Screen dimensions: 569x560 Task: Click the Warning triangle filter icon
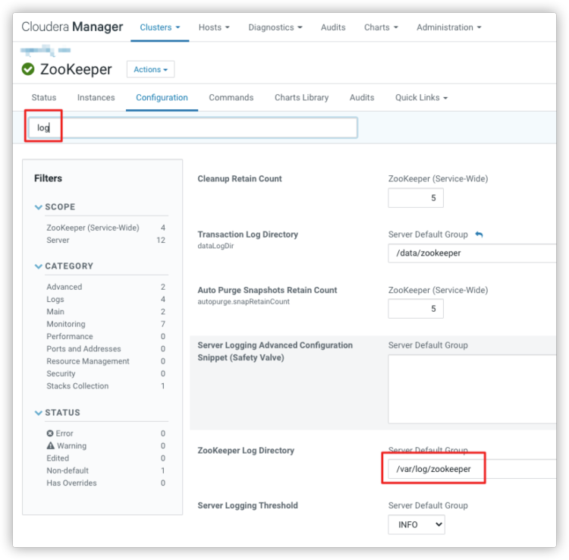click(50, 445)
